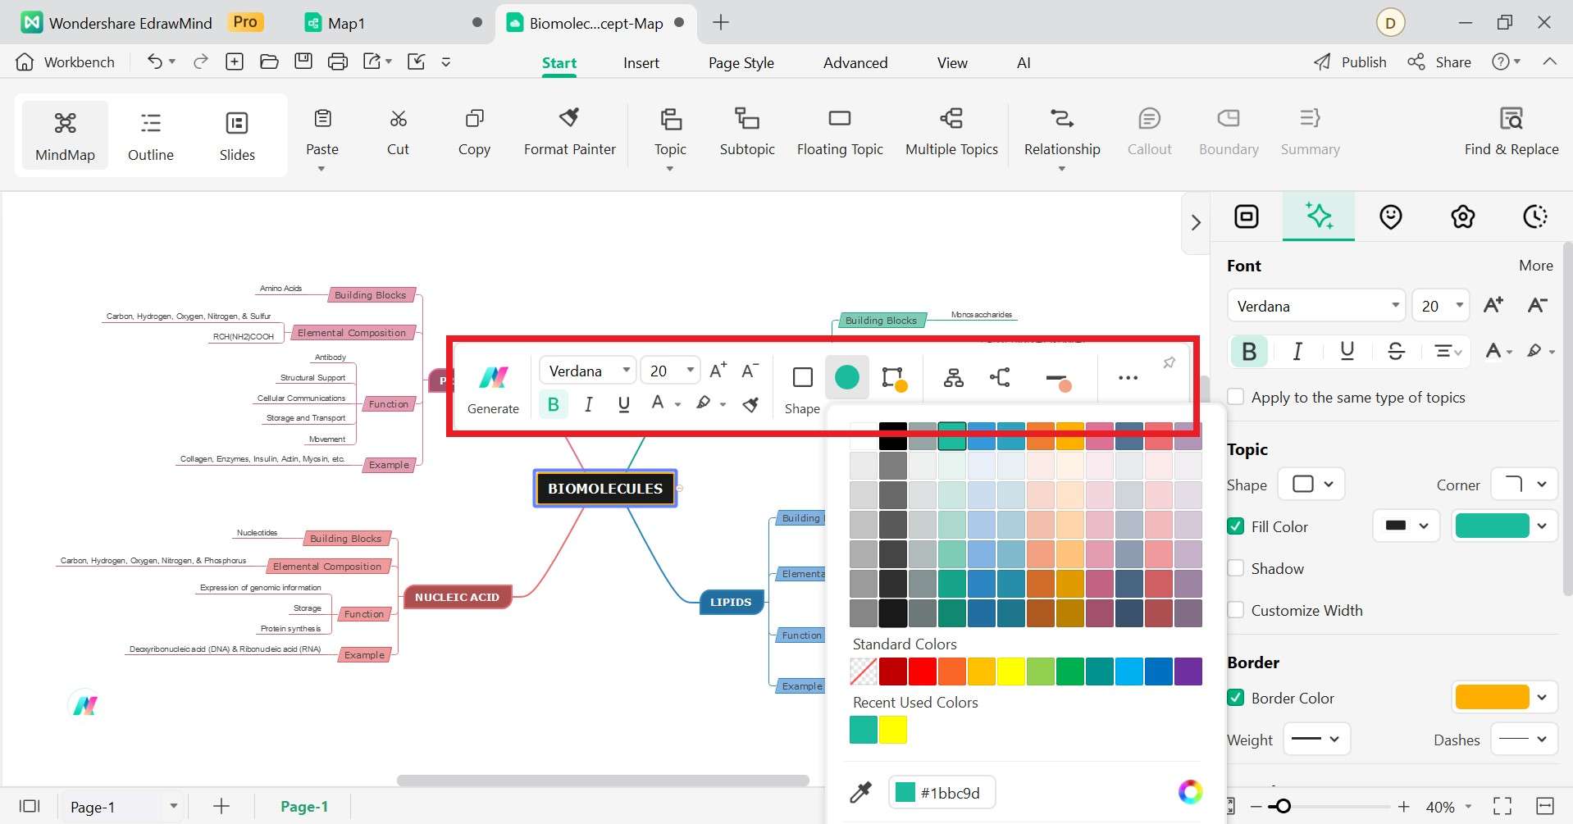The image size is (1573, 824).
Task: Switch to Outline view
Action: (x=151, y=135)
